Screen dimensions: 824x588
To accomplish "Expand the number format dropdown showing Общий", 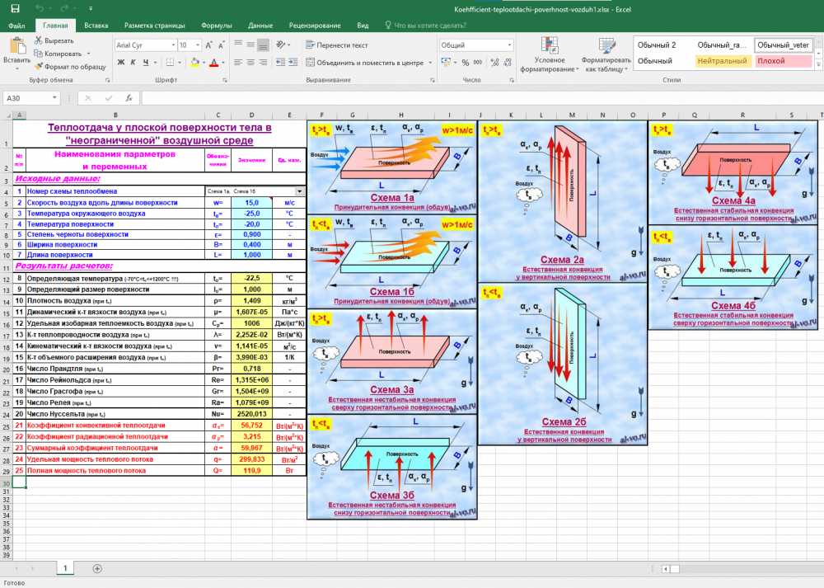I will [510, 45].
